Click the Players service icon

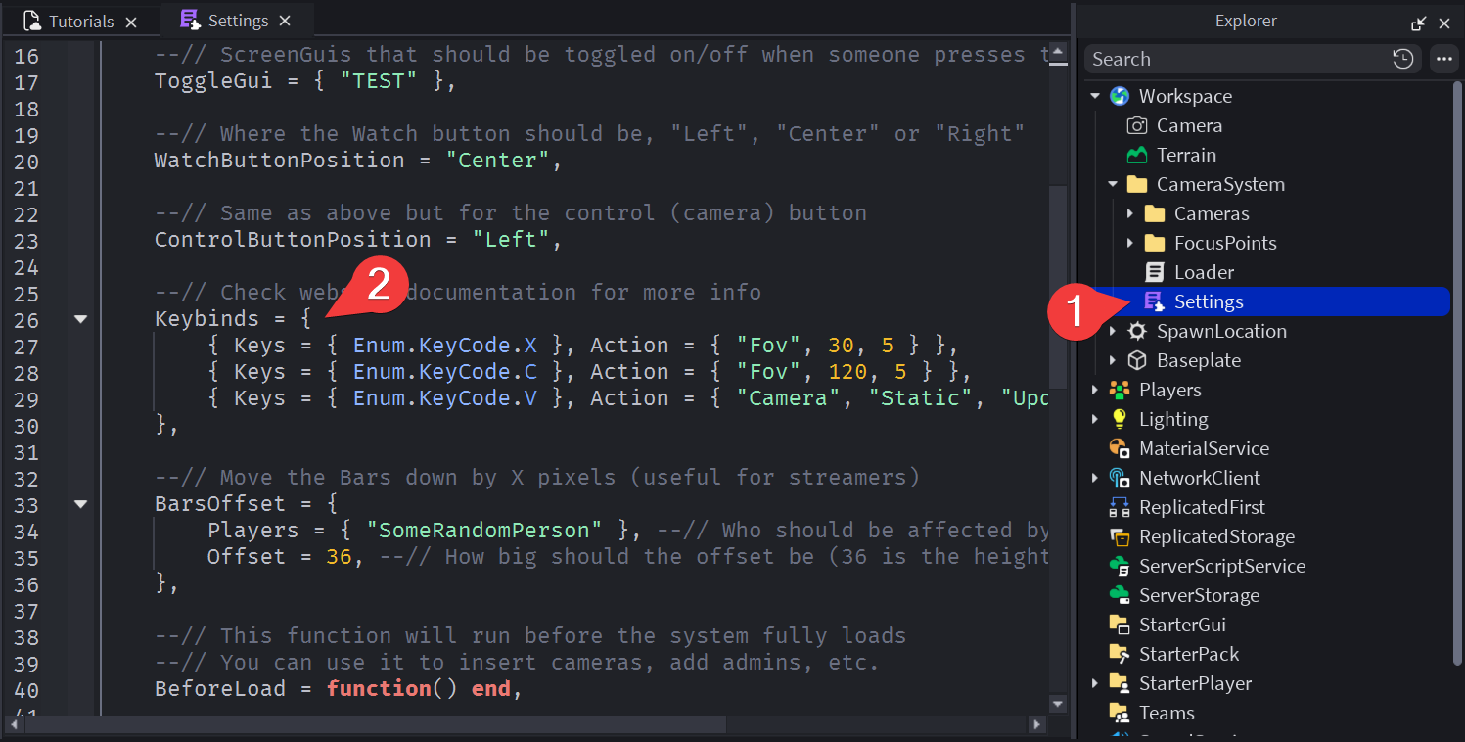[1120, 390]
